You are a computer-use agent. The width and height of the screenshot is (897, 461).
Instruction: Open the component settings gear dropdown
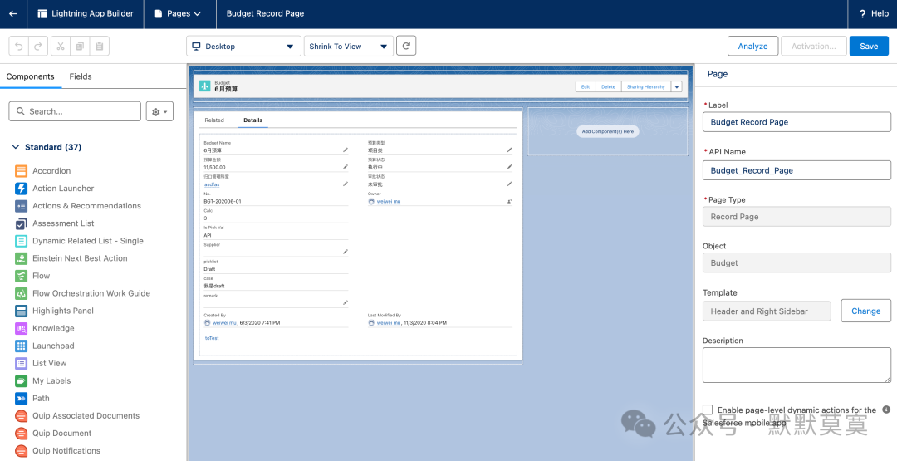point(159,111)
